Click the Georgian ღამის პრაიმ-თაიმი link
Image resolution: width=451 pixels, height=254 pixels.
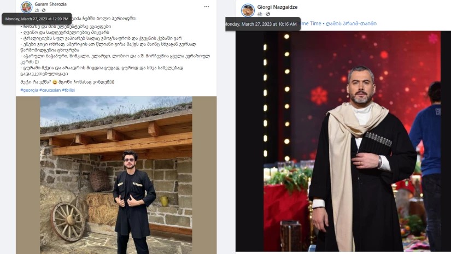pos(351,23)
